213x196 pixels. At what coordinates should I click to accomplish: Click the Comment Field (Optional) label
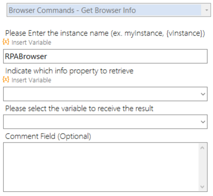pos(48,136)
